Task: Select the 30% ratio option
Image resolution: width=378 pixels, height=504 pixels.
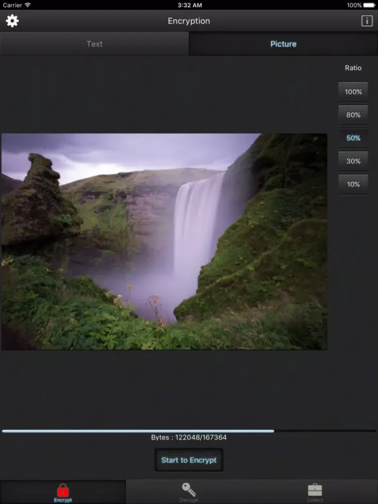Action: [x=353, y=161]
